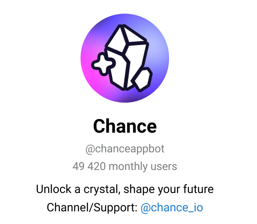Click the crystal's top facet

point(133,34)
